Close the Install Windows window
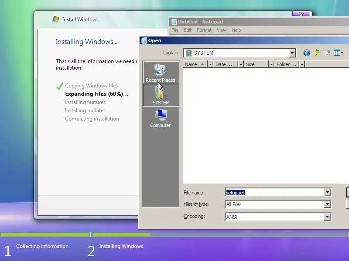 (x=301, y=14)
